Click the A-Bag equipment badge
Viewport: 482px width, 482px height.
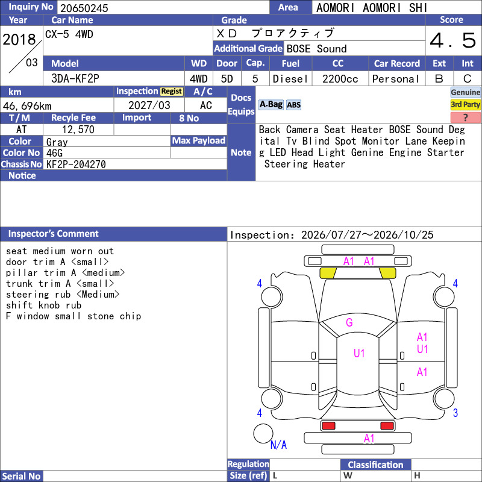click(x=271, y=105)
